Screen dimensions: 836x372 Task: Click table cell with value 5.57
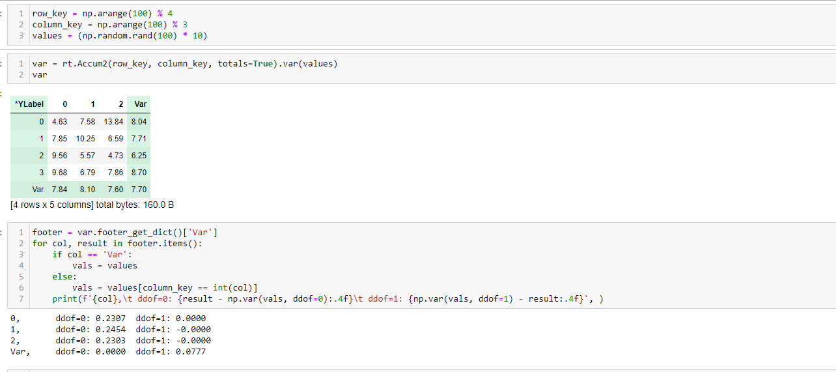87,156
